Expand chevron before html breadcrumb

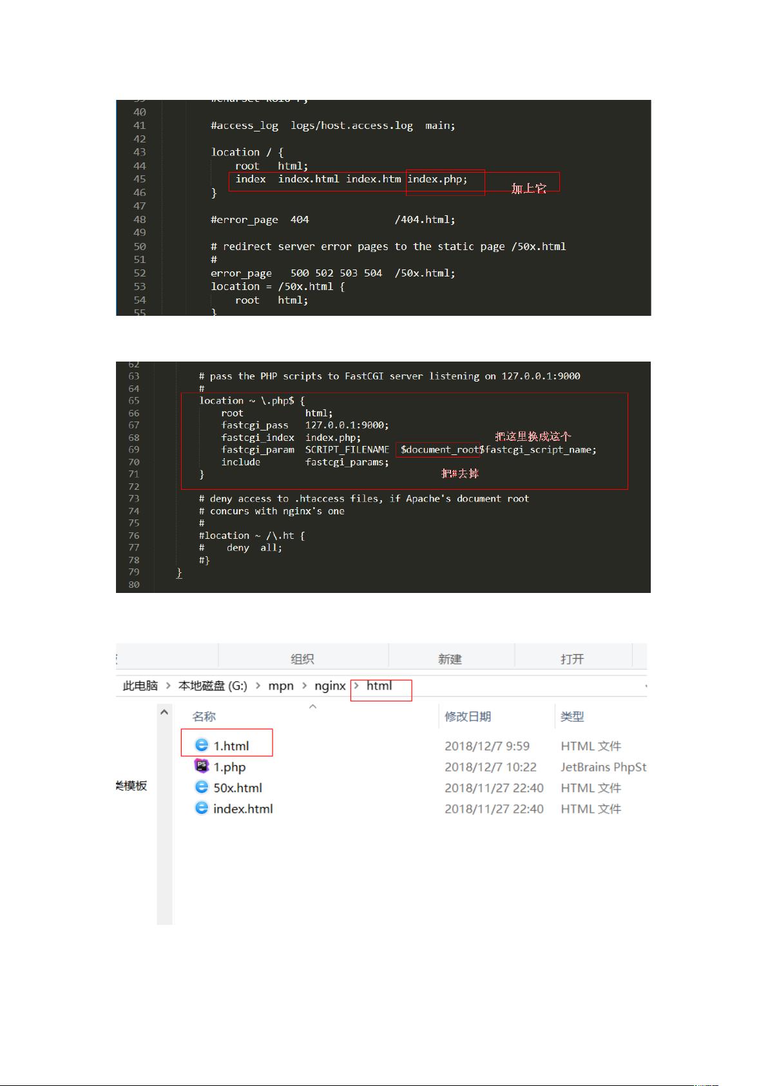pos(356,686)
